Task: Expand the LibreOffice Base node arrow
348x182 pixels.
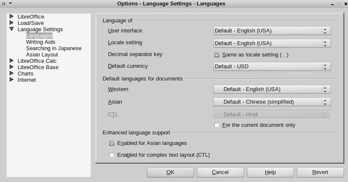Action: [x=12, y=67]
